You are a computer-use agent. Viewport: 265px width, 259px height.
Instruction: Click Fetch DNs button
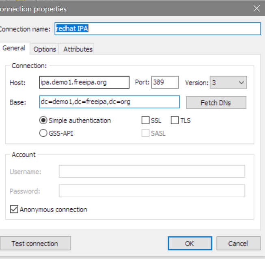coord(216,103)
